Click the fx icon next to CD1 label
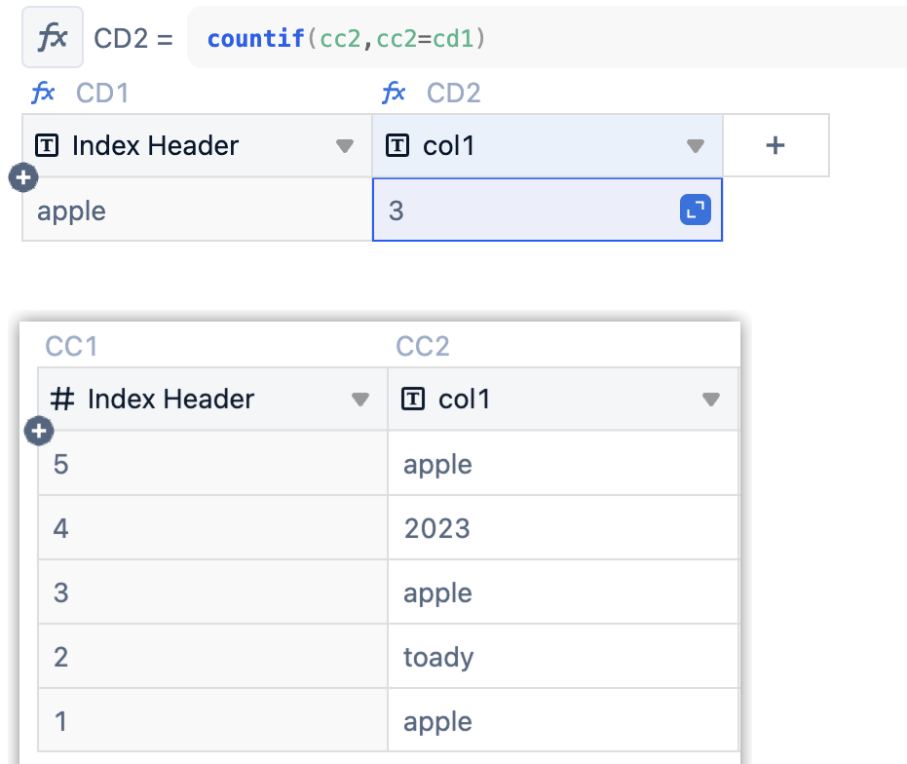Viewport: 907px width, 764px height. point(43,93)
